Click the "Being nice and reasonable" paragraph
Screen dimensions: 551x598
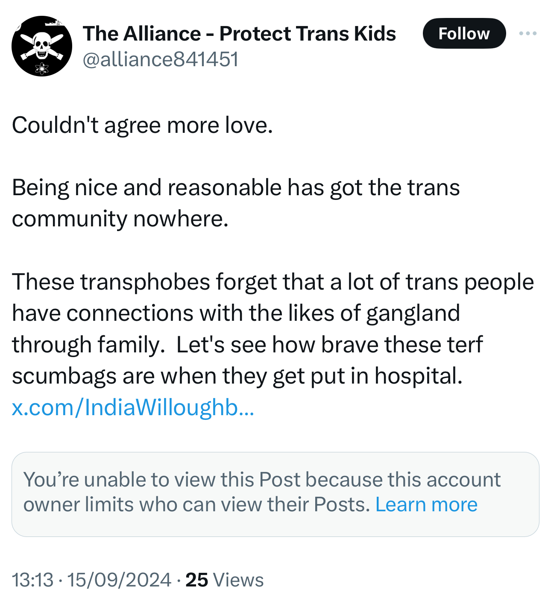point(236,188)
